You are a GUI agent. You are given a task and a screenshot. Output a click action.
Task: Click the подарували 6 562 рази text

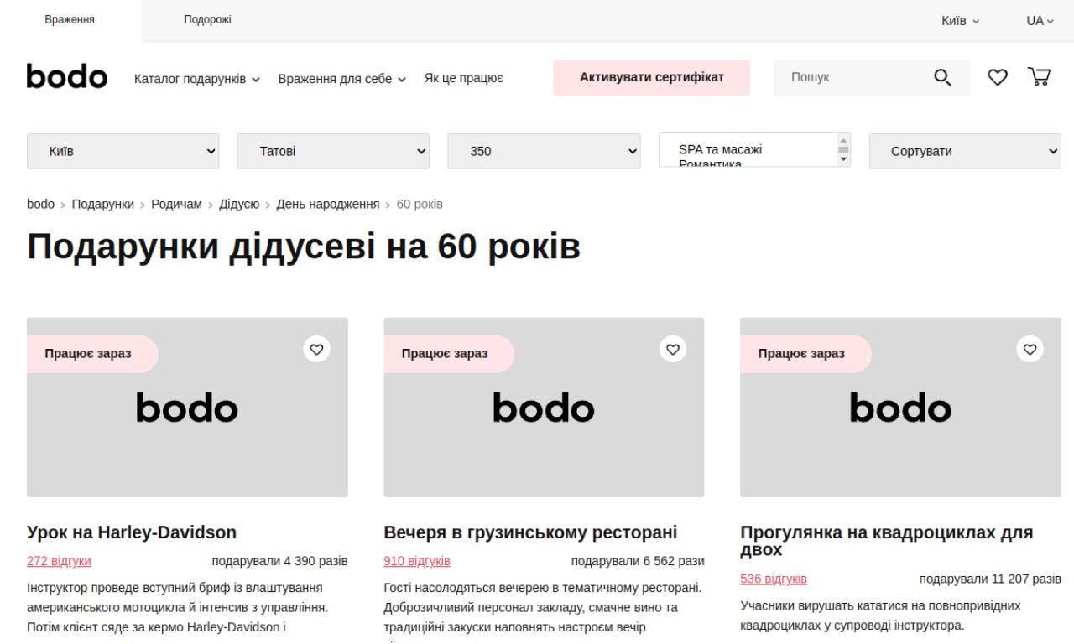coord(638,561)
